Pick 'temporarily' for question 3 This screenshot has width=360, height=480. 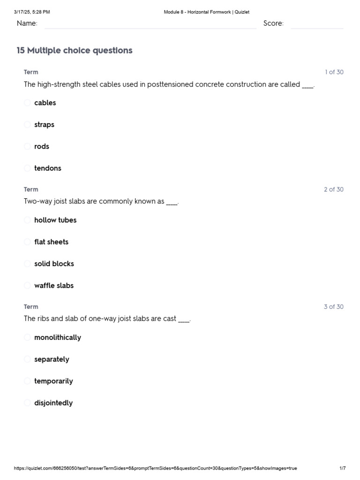[x=28, y=381]
